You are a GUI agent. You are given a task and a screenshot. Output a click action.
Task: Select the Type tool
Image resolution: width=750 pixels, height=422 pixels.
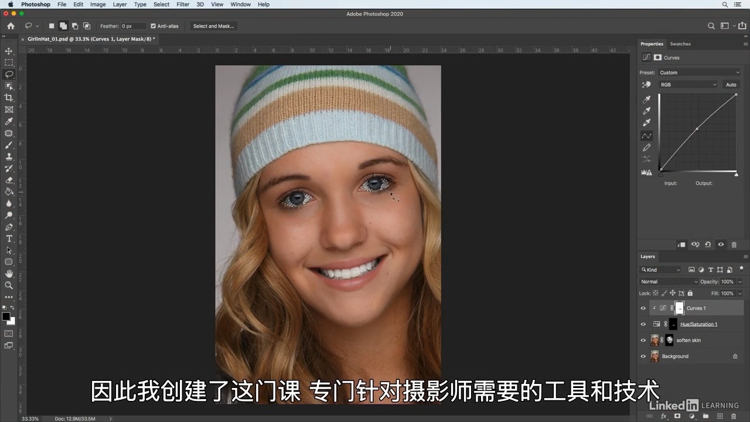point(9,239)
